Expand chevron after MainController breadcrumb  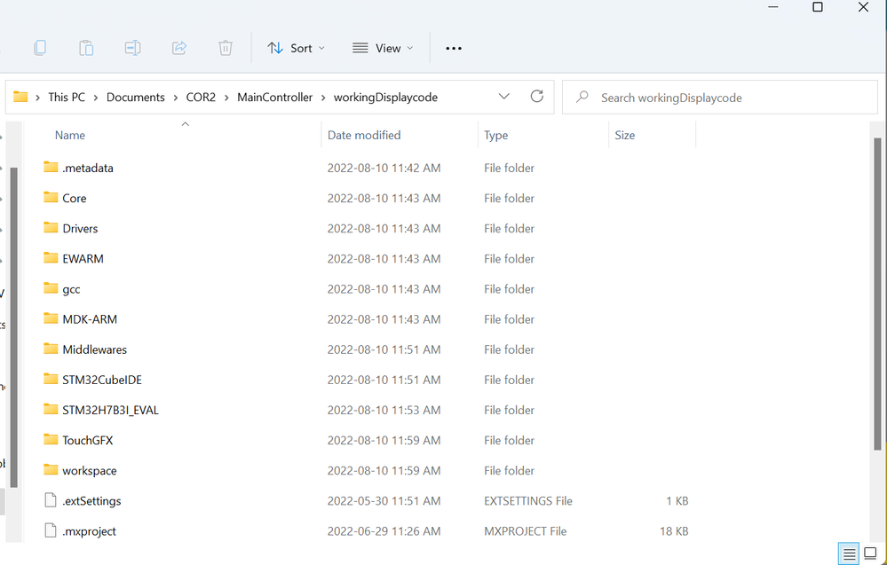coord(323,98)
